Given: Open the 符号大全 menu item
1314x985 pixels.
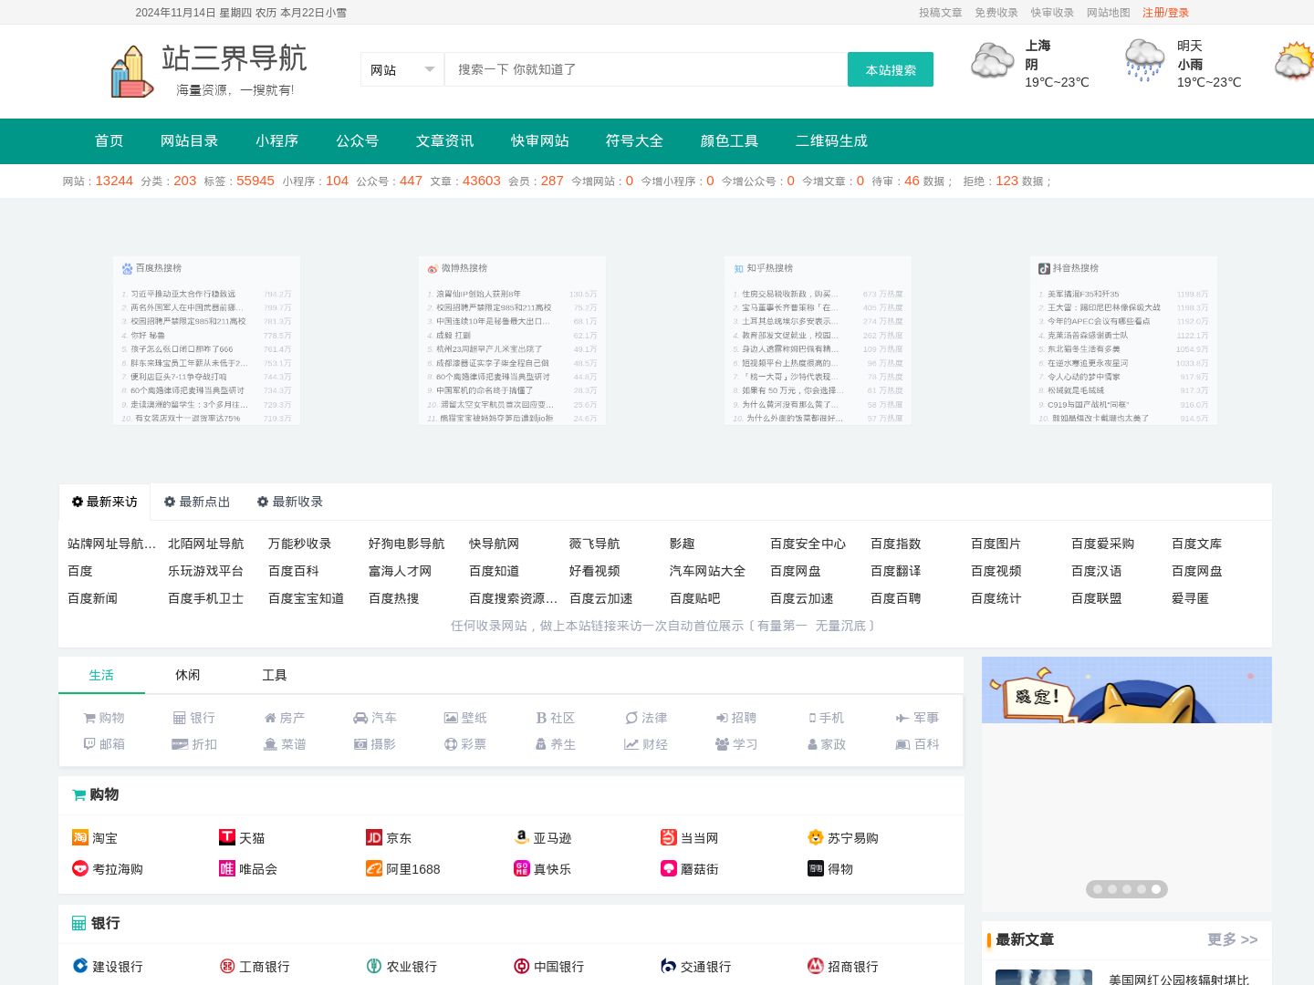Looking at the screenshot, I should click(x=635, y=140).
